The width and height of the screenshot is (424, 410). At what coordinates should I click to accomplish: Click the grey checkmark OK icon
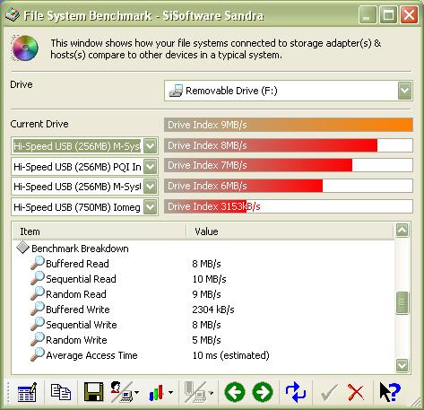(x=329, y=392)
